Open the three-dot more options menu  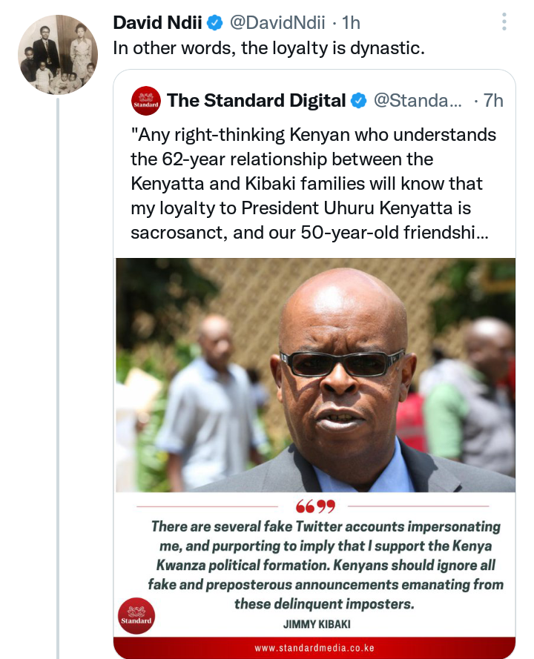(x=504, y=21)
